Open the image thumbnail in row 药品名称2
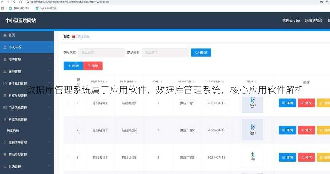Screen dimensions: 330x174 (252, 130)
